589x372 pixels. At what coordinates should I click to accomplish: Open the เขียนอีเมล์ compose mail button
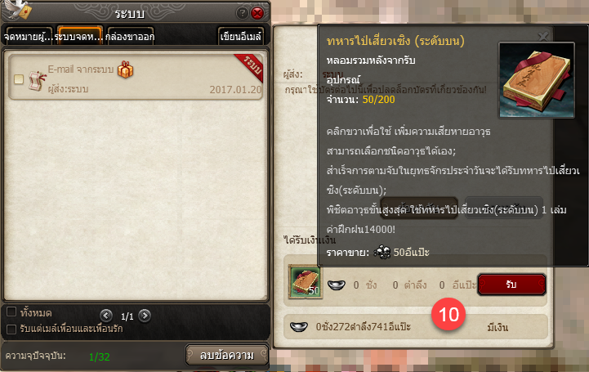(241, 36)
